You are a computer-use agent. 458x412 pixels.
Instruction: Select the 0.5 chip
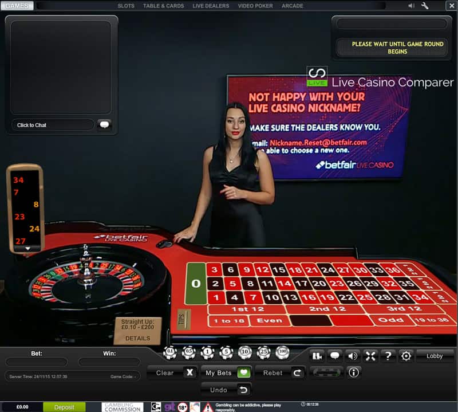(189, 352)
